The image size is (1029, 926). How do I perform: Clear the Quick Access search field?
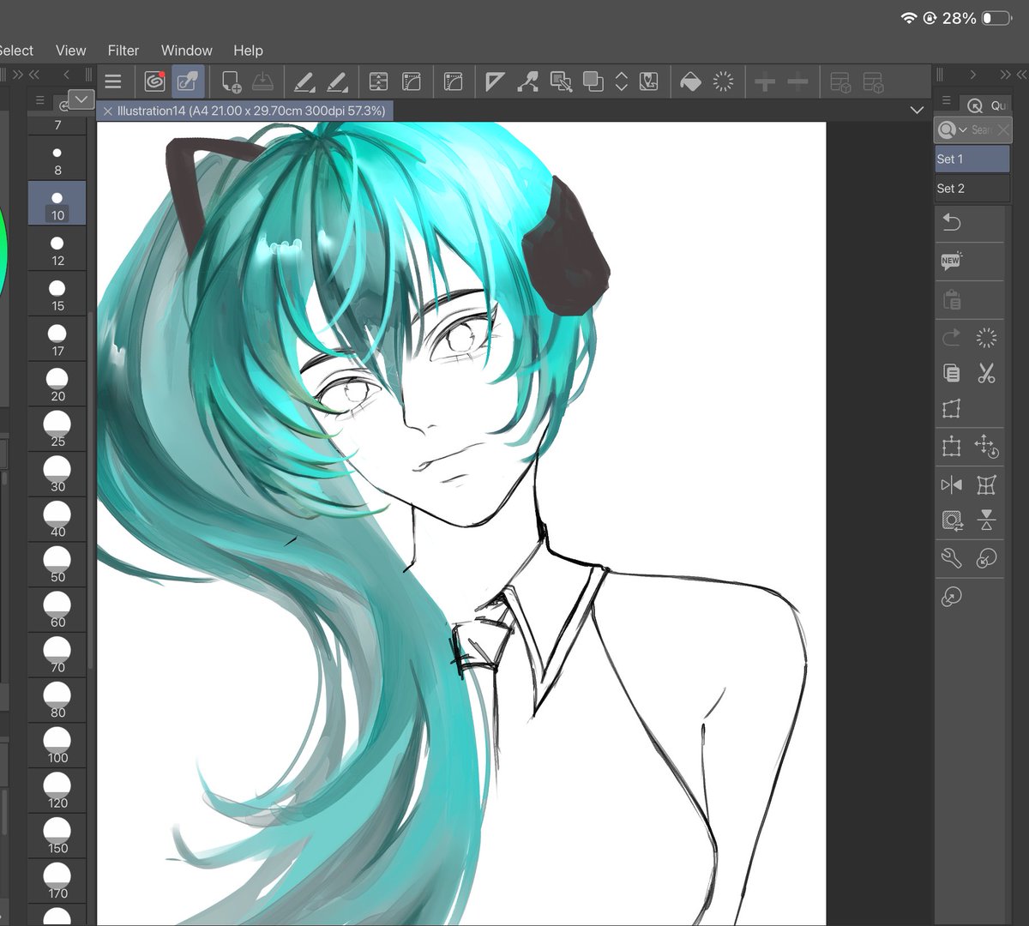tap(1002, 130)
